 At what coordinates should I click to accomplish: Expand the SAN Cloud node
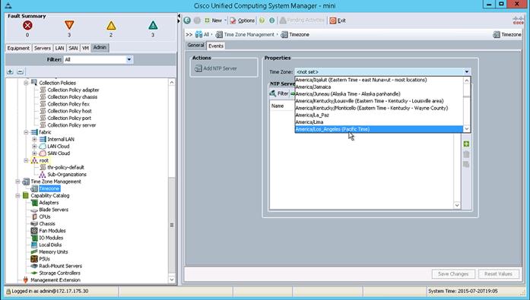34,153
